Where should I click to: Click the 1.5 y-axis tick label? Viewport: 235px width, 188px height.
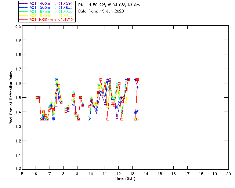18,98
